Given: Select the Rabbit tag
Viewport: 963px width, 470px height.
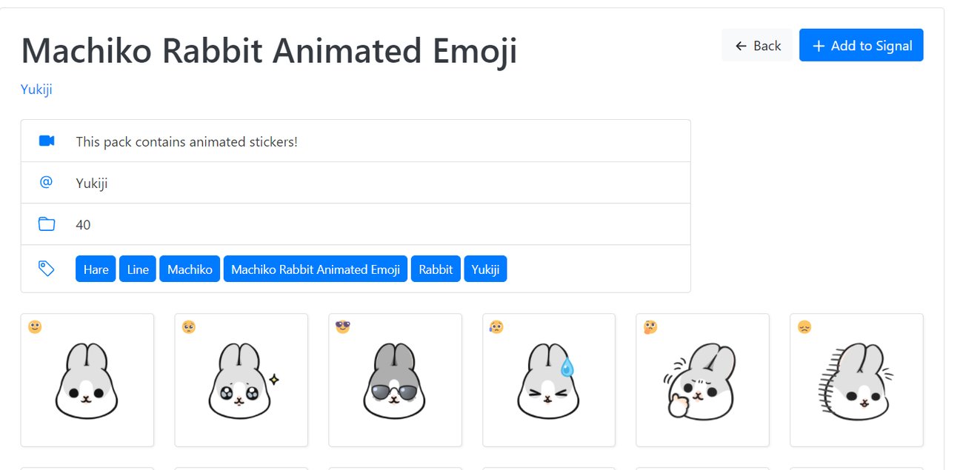Looking at the screenshot, I should click(x=436, y=269).
